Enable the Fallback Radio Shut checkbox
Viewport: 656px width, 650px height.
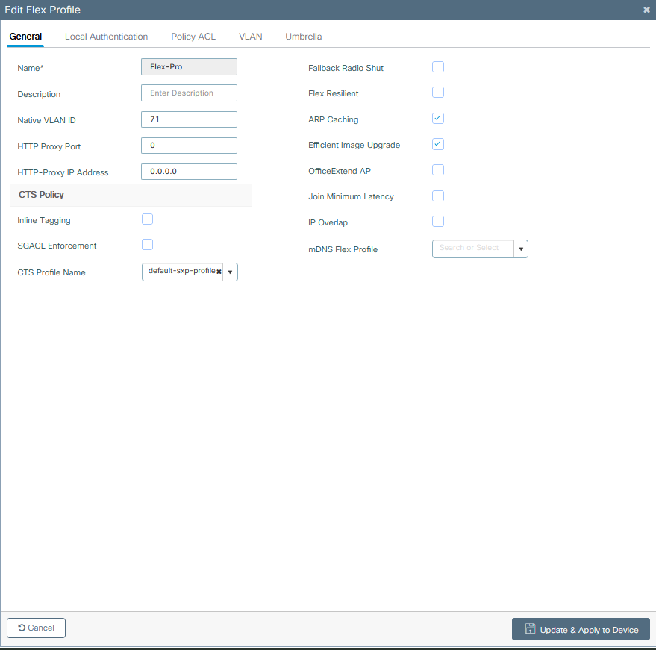[438, 66]
